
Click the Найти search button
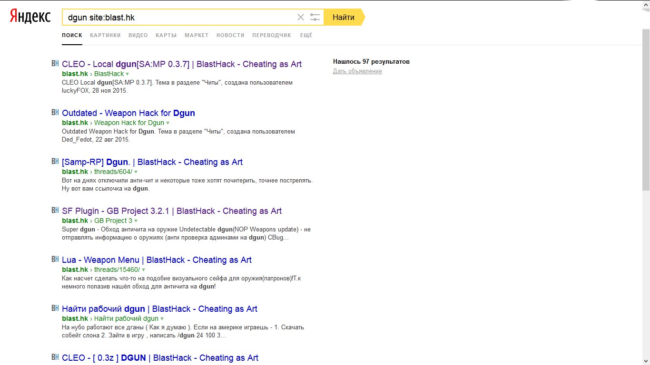[x=344, y=17]
